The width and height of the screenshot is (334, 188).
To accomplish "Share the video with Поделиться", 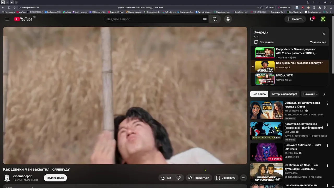I will [199, 178].
